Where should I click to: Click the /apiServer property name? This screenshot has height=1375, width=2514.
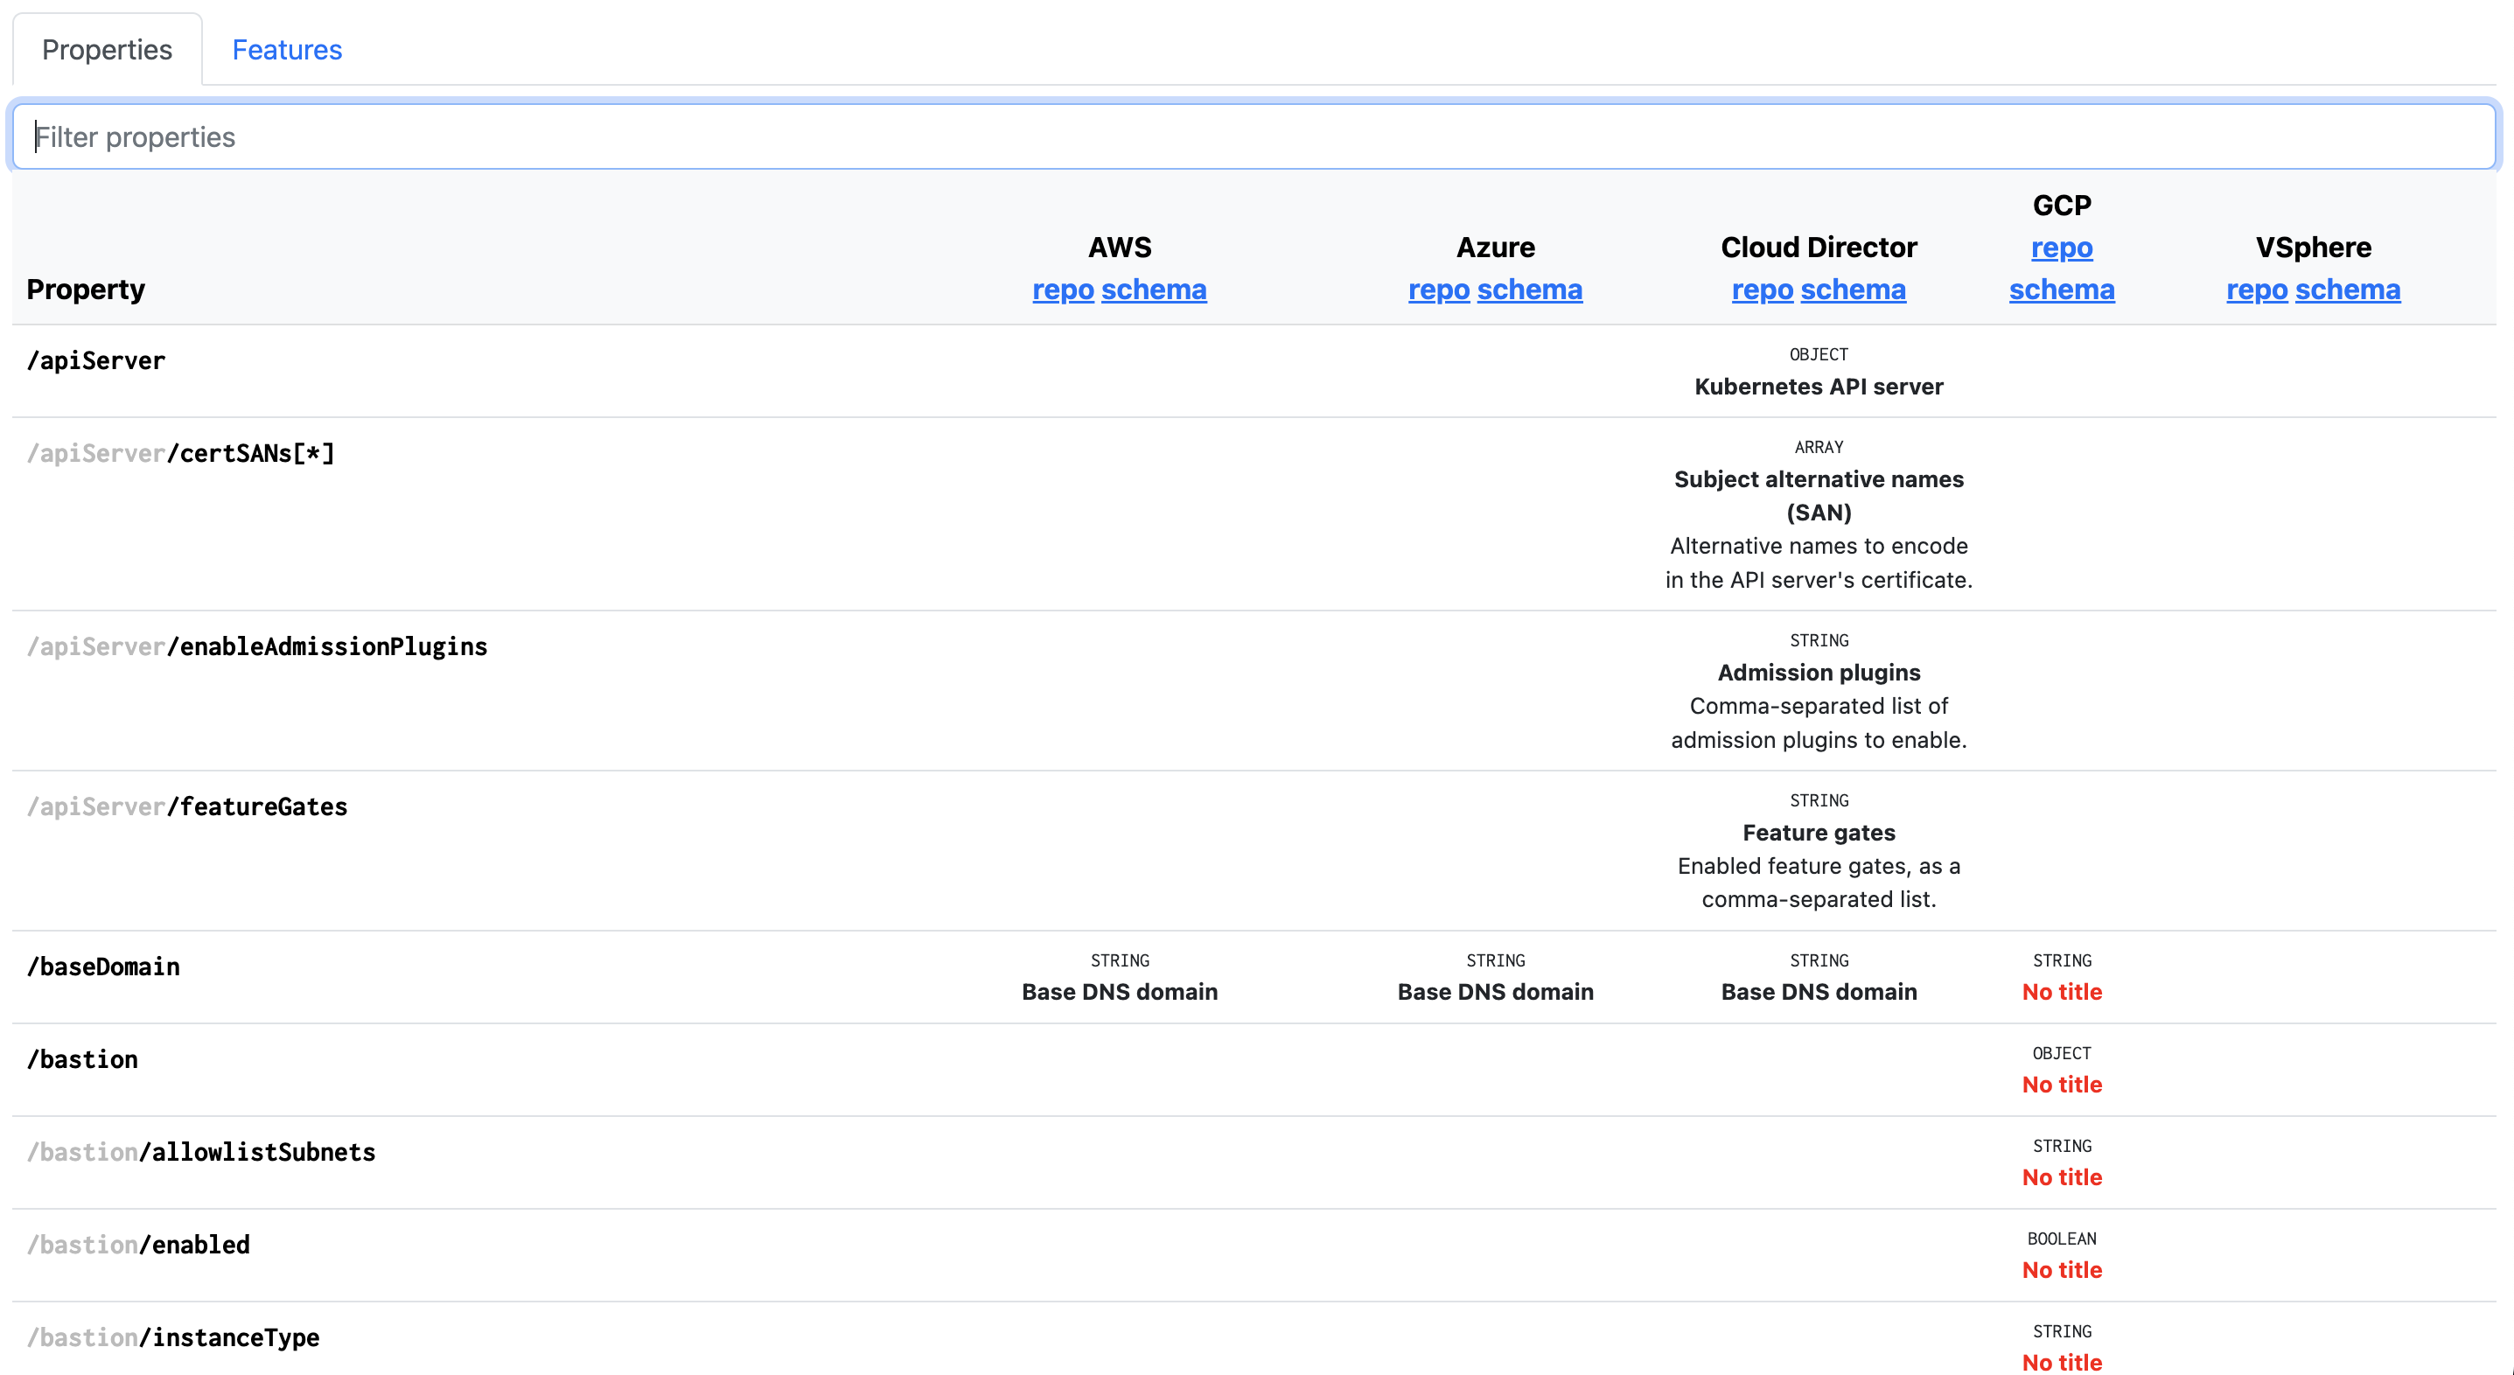pyautogui.click(x=95, y=361)
